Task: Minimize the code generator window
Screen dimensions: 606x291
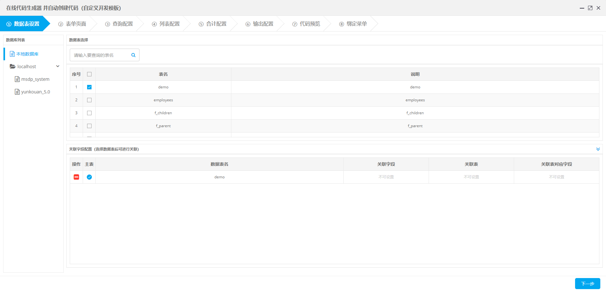Action: (582, 8)
